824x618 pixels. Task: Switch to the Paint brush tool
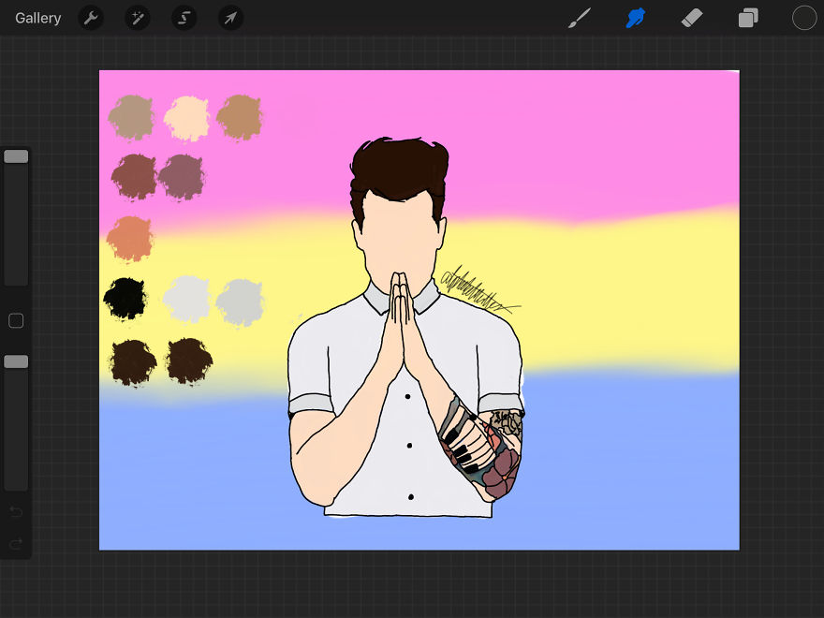(579, 17)
